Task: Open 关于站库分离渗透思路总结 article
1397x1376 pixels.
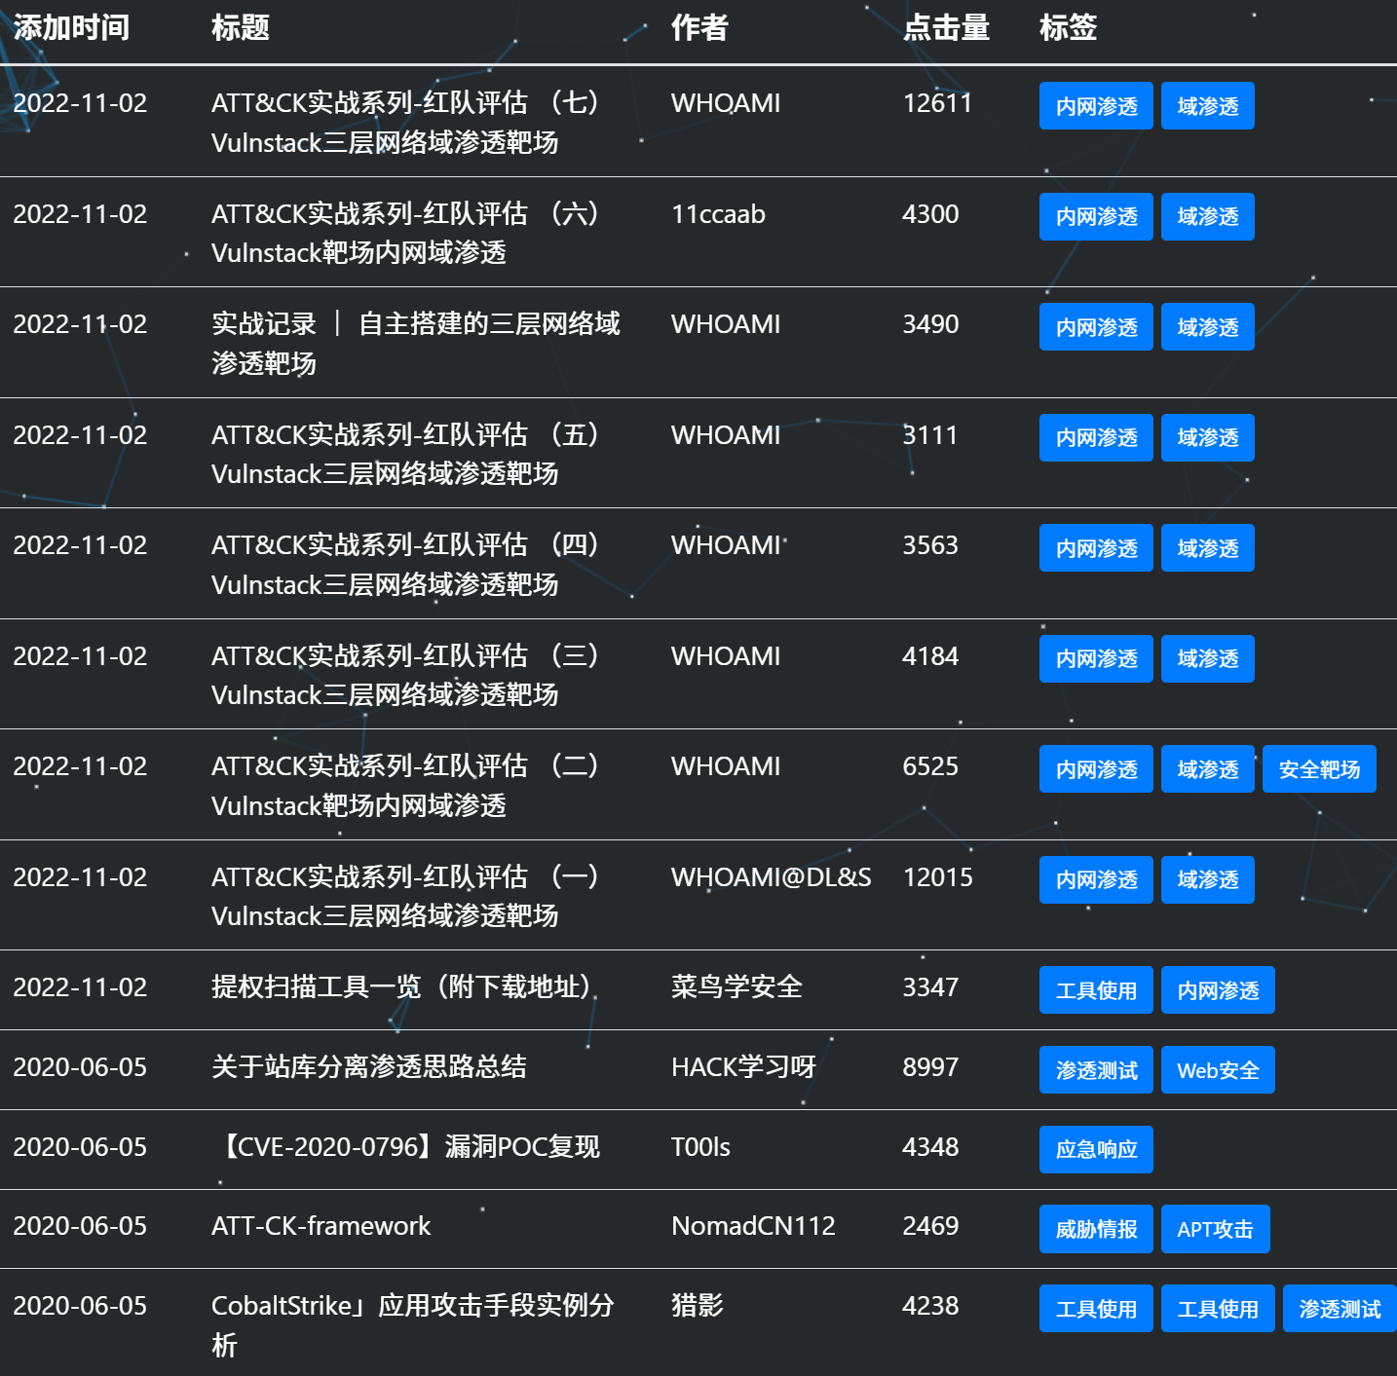Action: click(368, 1067)
